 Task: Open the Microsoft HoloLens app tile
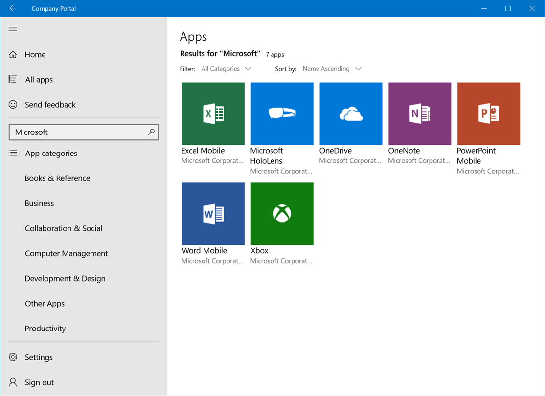tap(282, 113)
